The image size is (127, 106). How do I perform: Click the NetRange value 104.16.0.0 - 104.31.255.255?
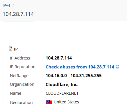(74, 76)
